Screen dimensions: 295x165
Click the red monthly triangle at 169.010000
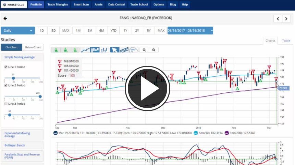(x=60, y=61)
